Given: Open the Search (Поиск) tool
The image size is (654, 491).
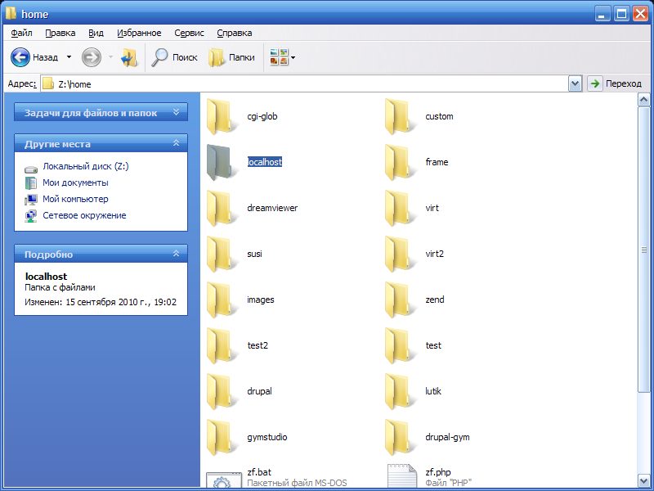Looking at the screenshot, I should point(175,57).
